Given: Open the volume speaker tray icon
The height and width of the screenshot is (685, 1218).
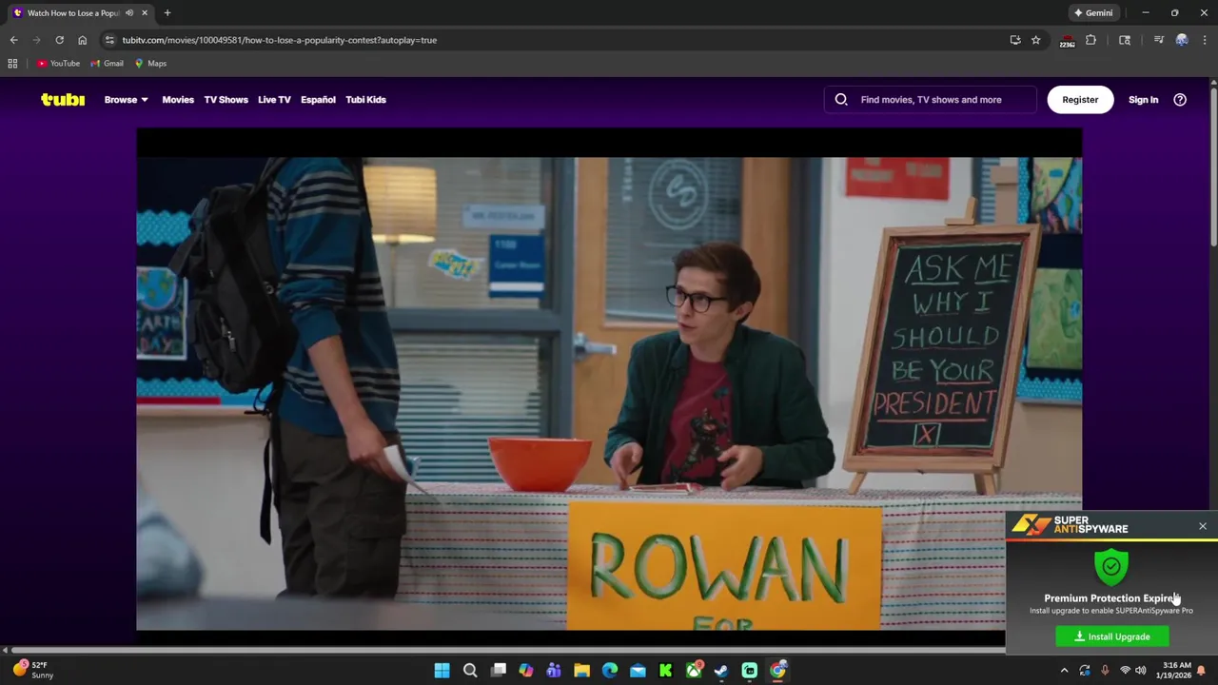Looking at the screenshot, I should click(x=1141, y=671).
